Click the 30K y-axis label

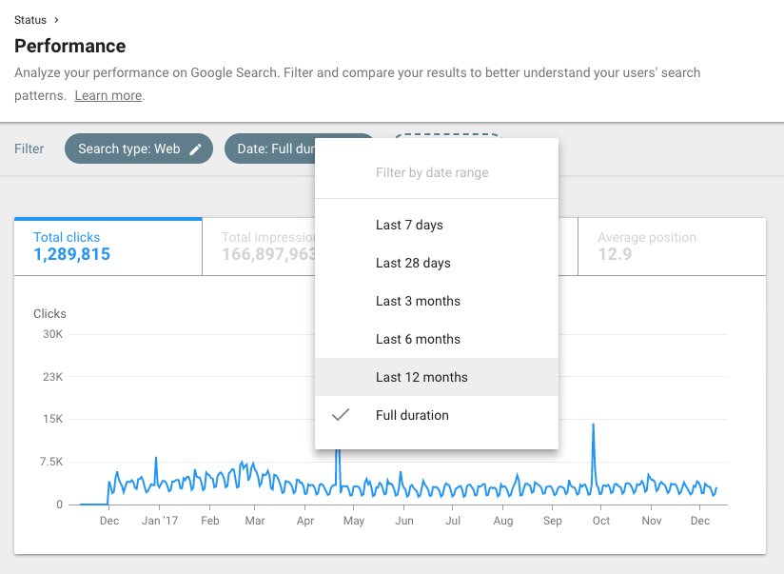(x=53, y=334)
